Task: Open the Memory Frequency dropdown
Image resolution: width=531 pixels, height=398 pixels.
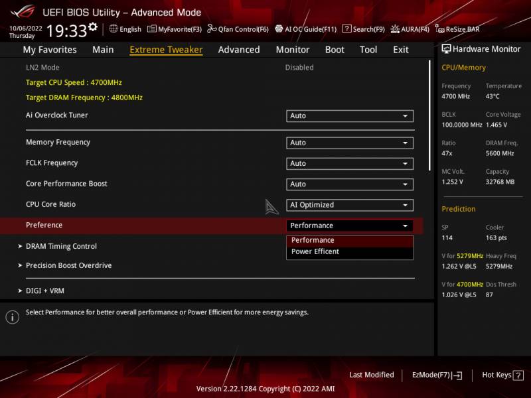Action: [x=350, y=143]
